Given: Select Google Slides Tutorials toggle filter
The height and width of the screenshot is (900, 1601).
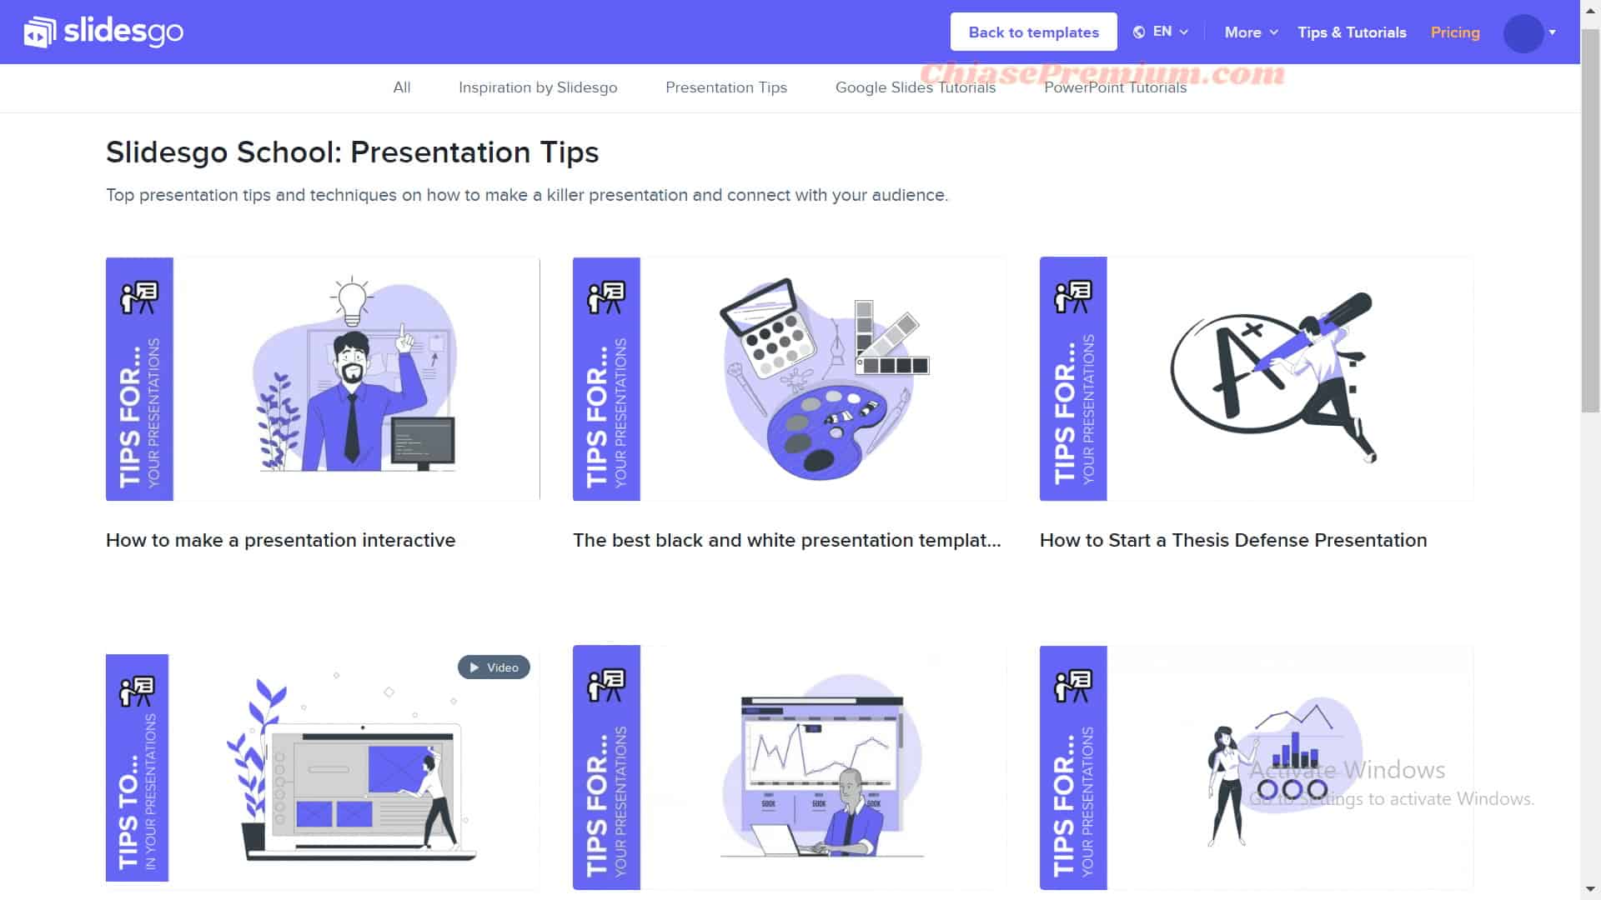Looking at the screenshot, I should (x=916, y=87).
